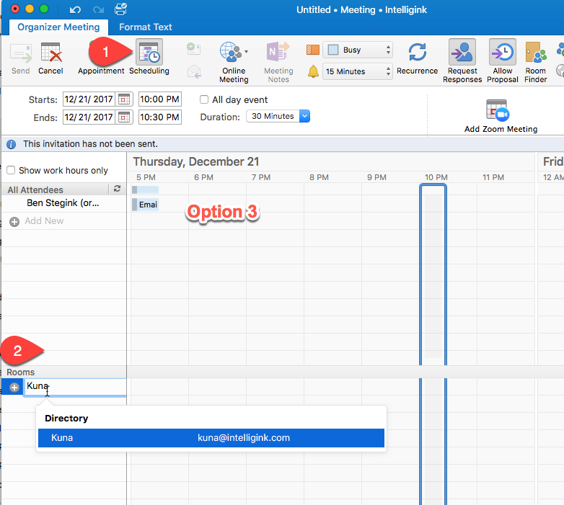Open the end date calendar picker
Screen dimensions: 564x505
(124, 117)
